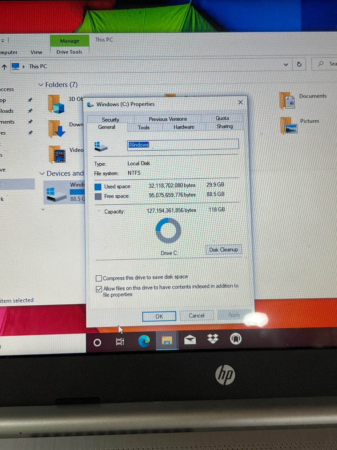Open the Security tab
The height and width of the screenshot is (450, 337).
110,120
